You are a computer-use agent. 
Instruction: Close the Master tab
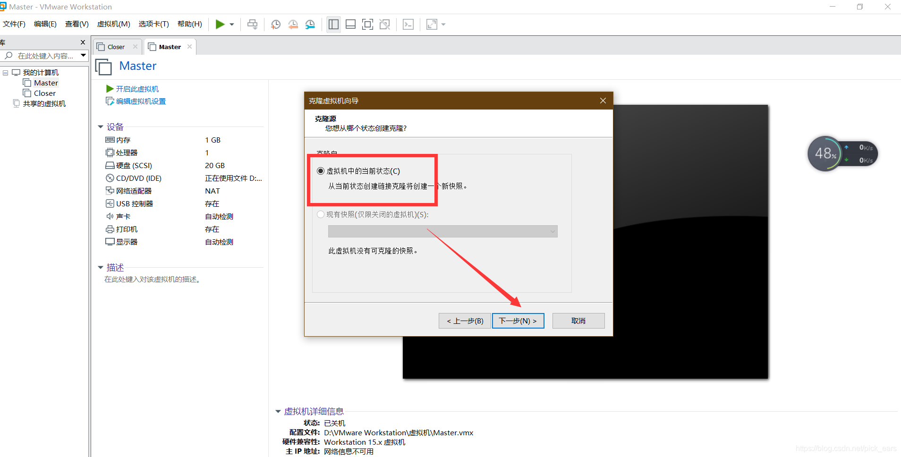[x=189, y=47]
